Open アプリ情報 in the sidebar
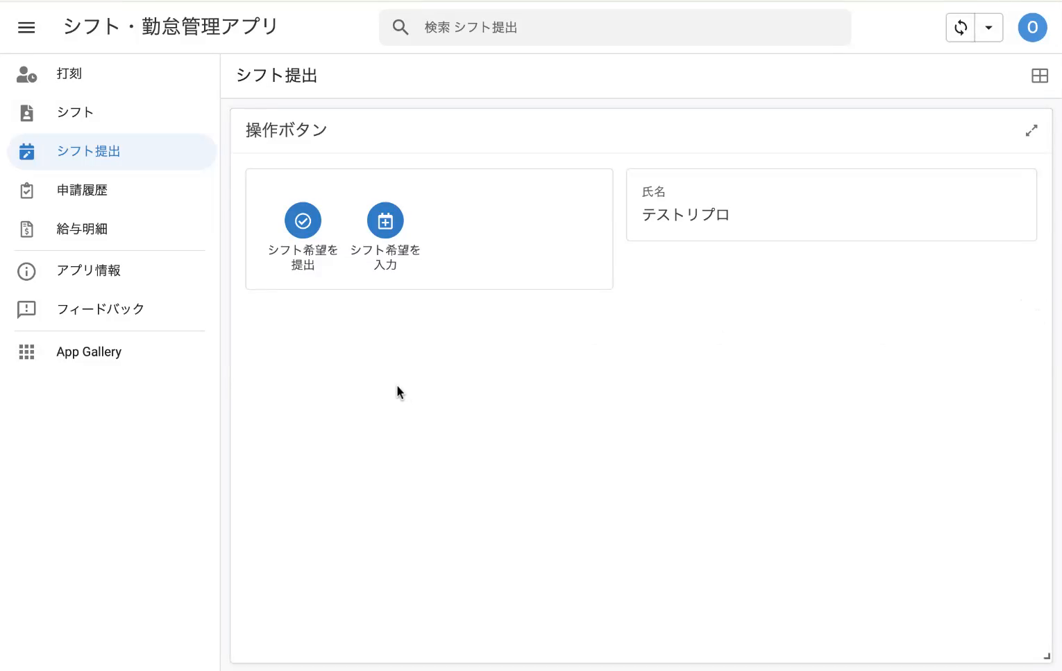1062x671 pixels. click(x=112, y=270)
